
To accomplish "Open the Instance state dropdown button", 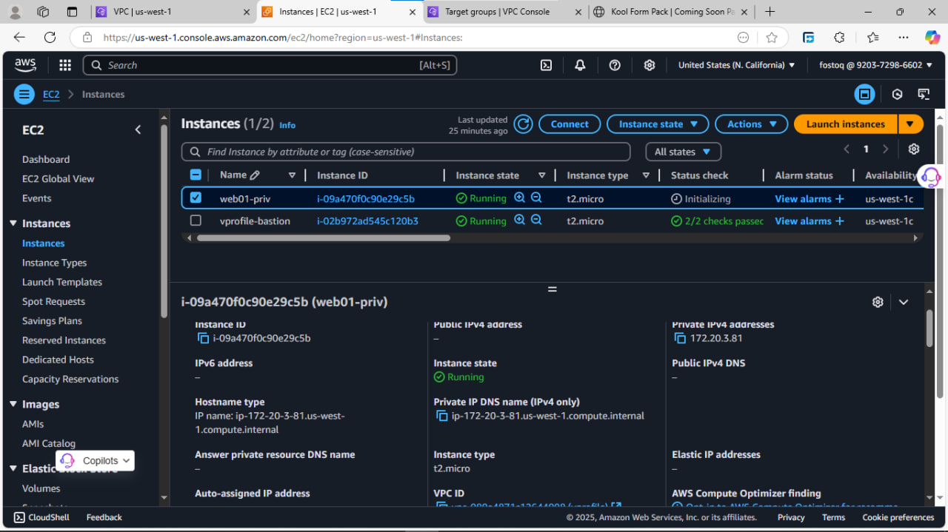I will coord(658,124).
